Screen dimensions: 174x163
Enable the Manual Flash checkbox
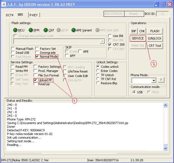point(13,48)
